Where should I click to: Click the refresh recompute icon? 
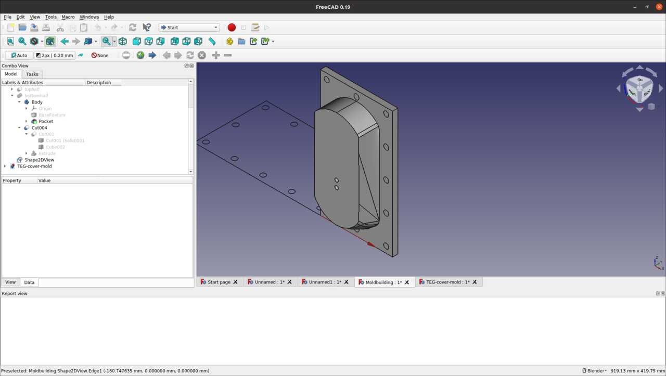point(133,28)
